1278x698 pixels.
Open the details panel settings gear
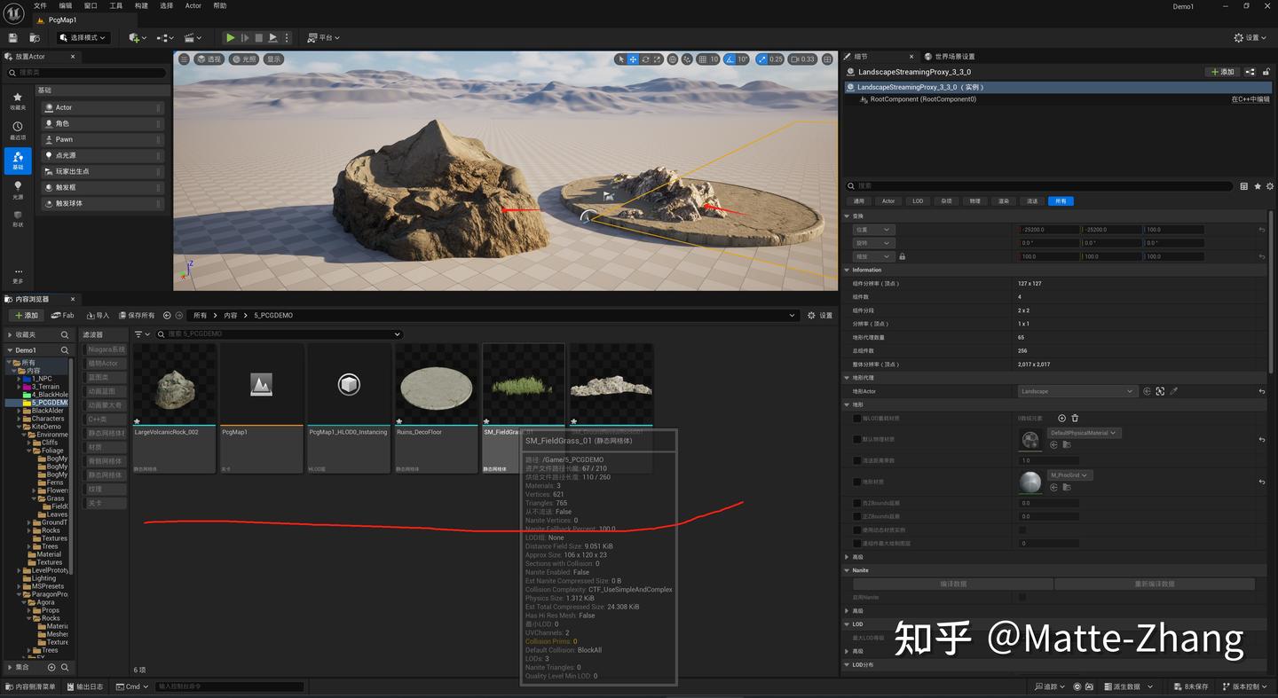click(1270, 186)
